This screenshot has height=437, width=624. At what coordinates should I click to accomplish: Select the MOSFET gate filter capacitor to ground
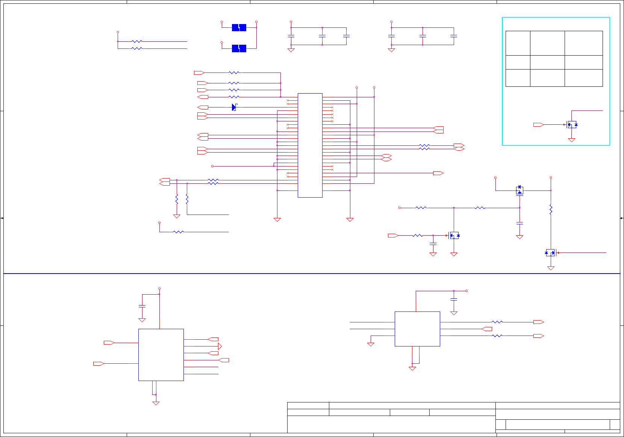[433, 244]
